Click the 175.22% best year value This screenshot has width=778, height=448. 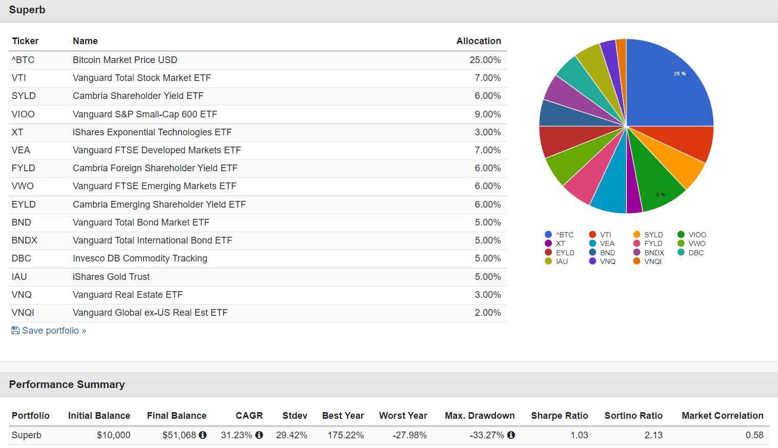click(346, 435)
